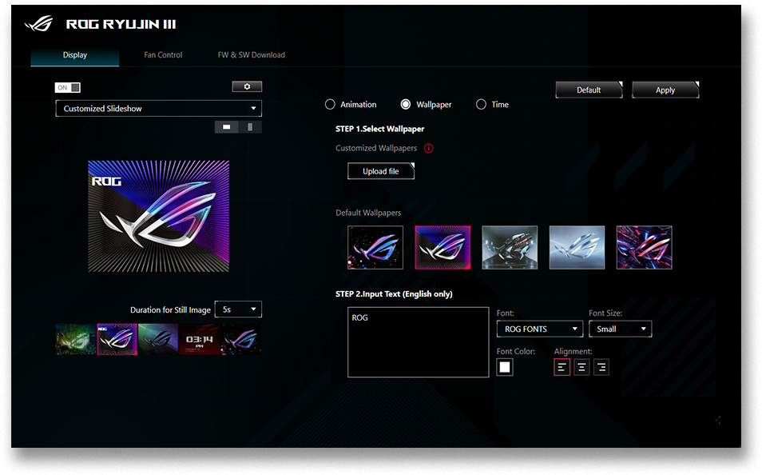Click the Apply button
This screenshot has width=762, height=475.
click(665, 90)
